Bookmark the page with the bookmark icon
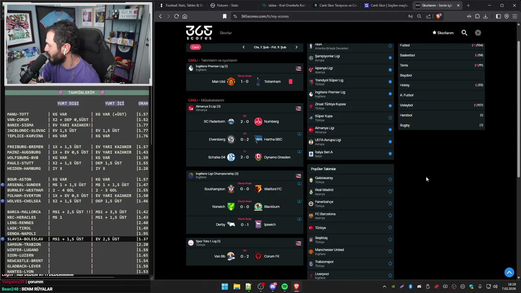The width and height of the screenshot is (521, 293). 224,16
